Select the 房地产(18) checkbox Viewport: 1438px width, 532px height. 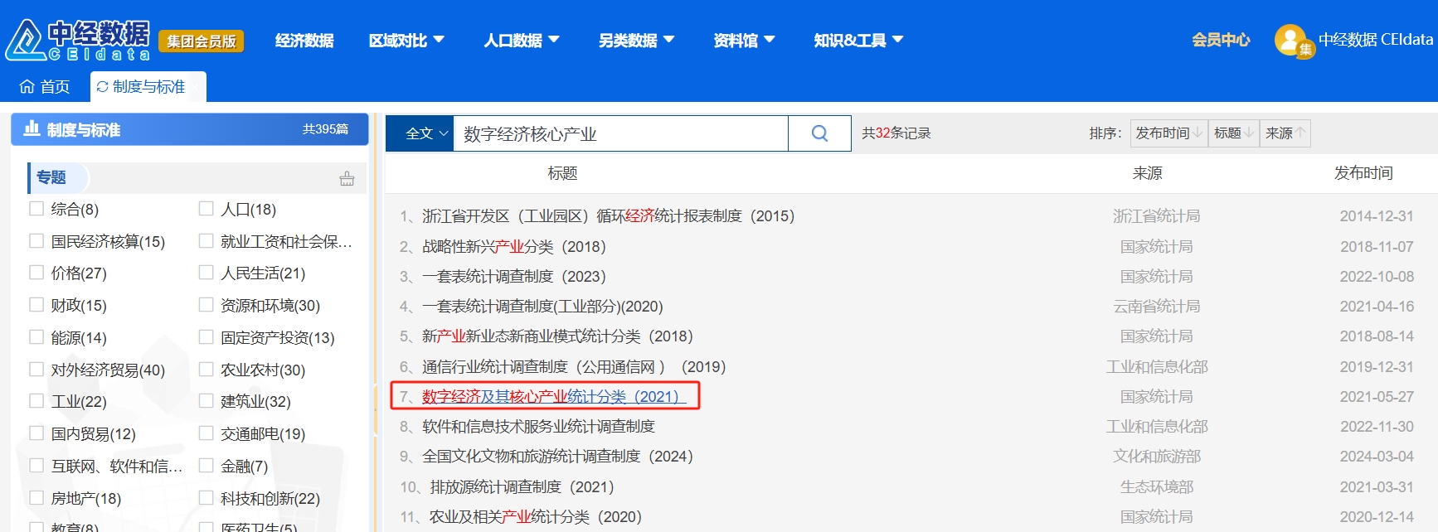pyautogui.click(x=36, y=497)
